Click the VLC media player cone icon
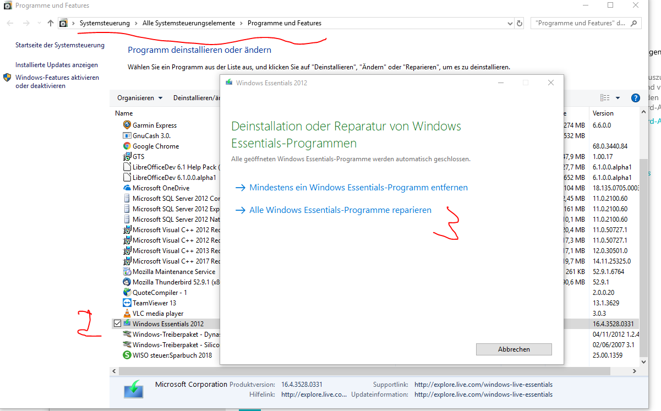This screenshot has width=661, height=411. point(127,313)
